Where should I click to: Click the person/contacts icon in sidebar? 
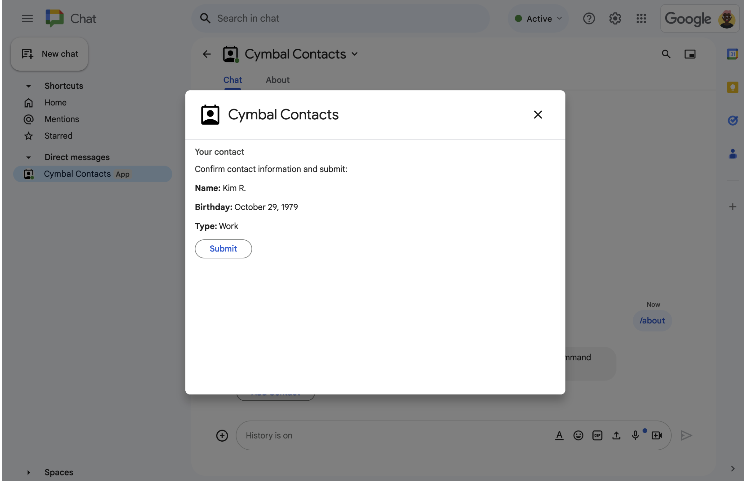[733, 153]
